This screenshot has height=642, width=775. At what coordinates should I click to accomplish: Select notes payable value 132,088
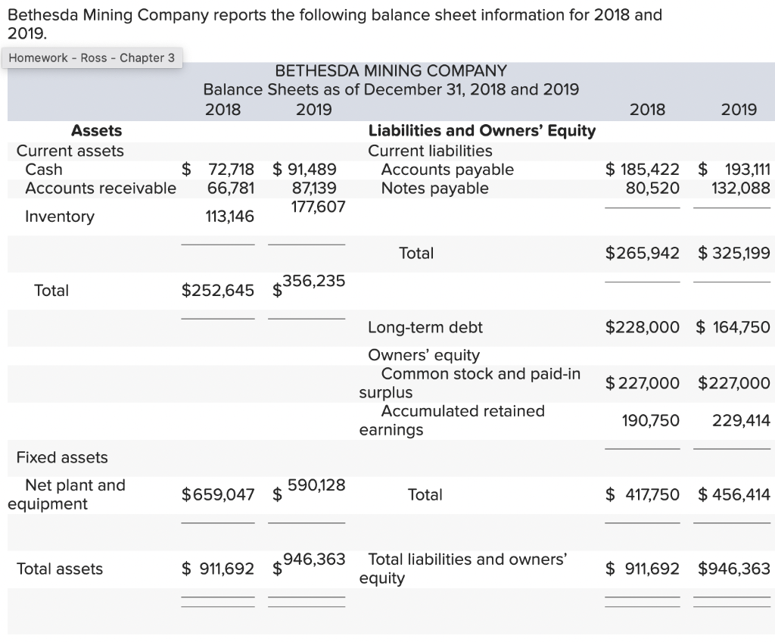point(740,189)
